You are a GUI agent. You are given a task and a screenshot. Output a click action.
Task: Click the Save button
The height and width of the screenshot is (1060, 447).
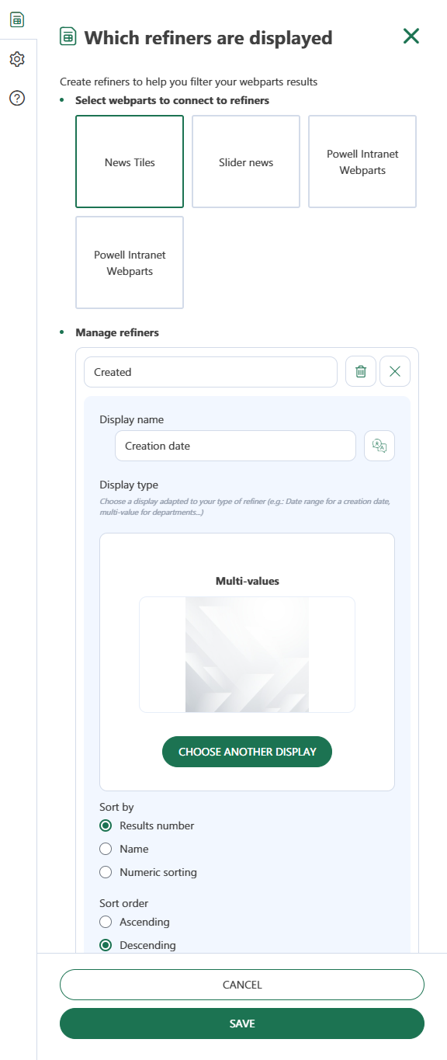coord(242,1024)
